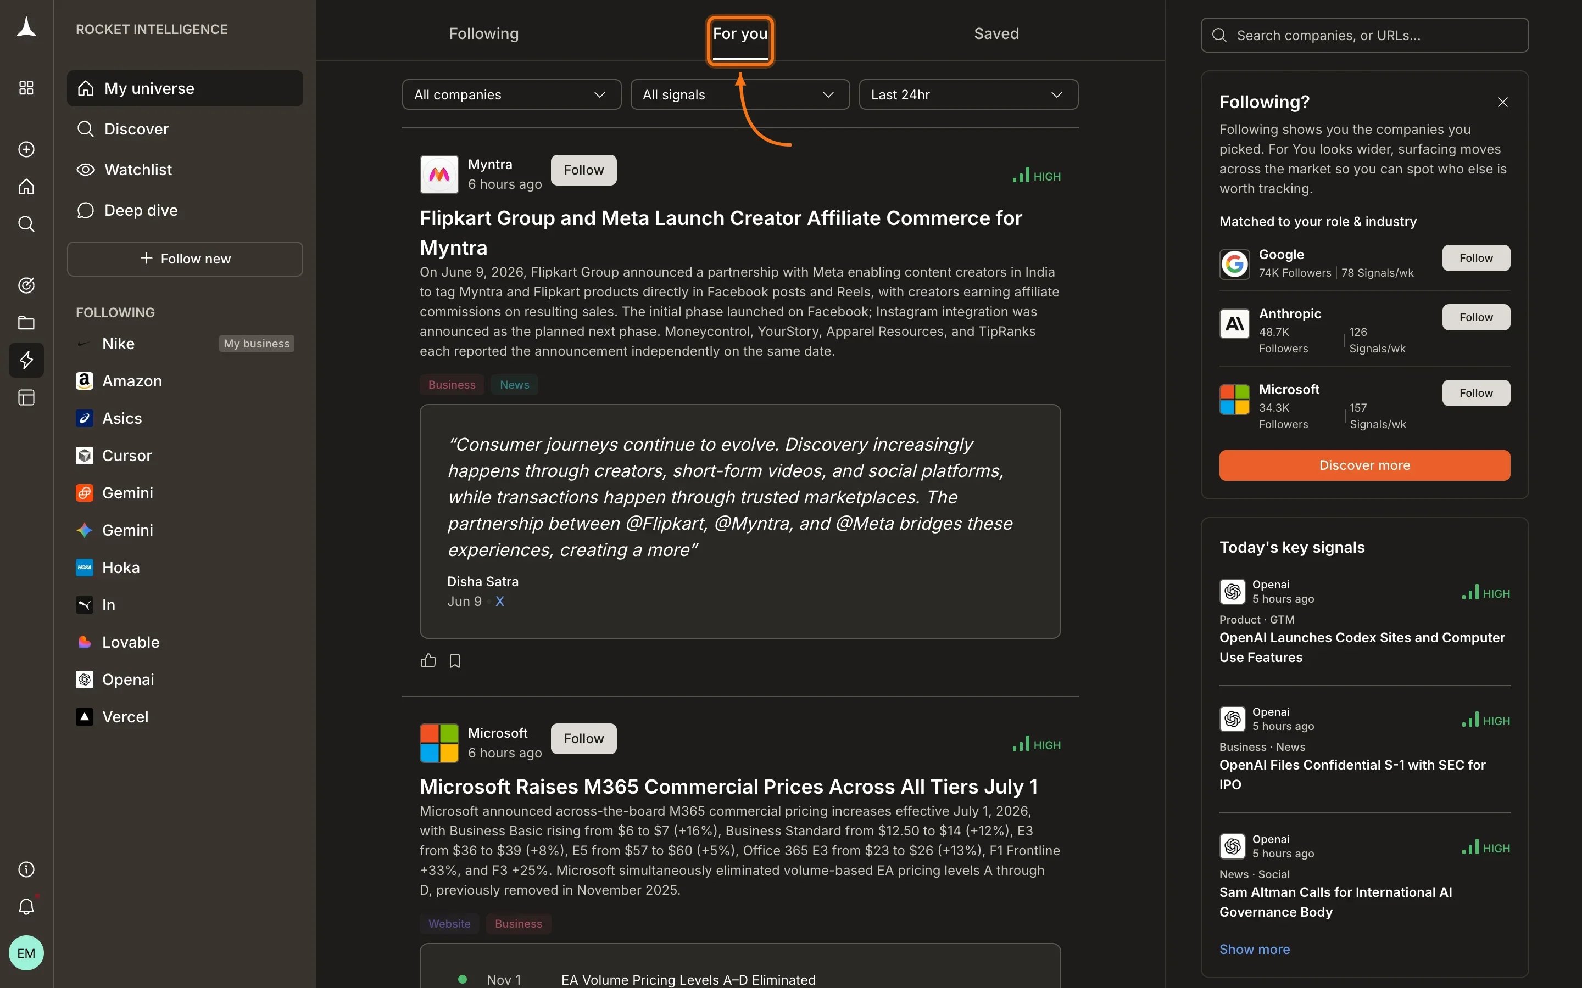Open My universe in sidebar
The height and width of the screenshot is (988, 1582).
pos(185,88)
